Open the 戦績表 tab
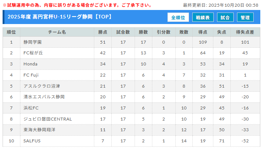Image resolution: width=264 pixels, height=149 pixels. click(203, 17)
